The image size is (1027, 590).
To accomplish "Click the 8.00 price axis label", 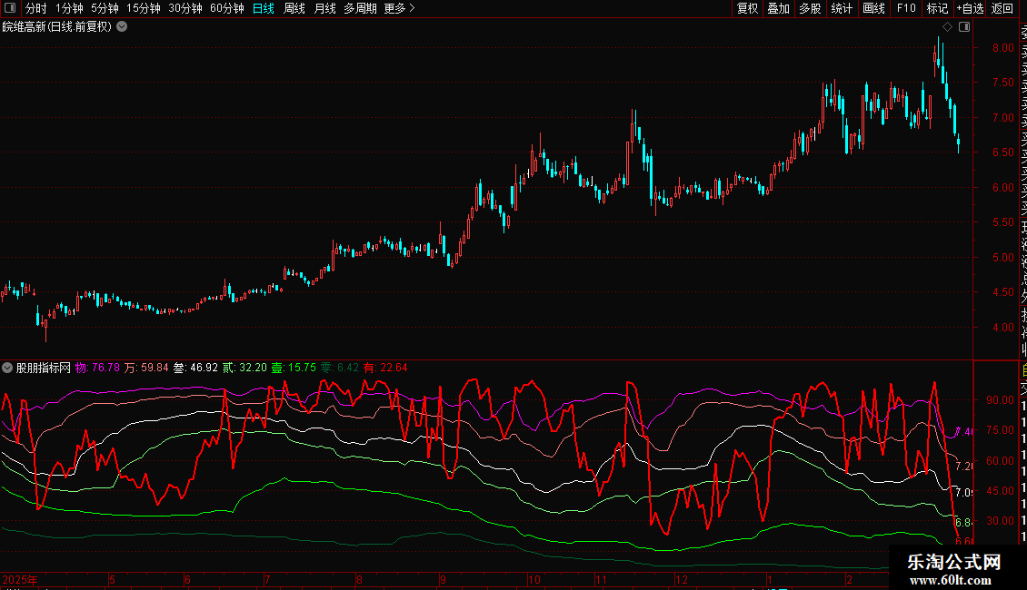I will point(1003,48).
